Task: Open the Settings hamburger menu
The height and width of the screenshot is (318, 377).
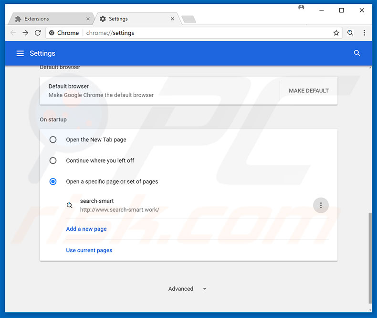Action: coord(20,53)
